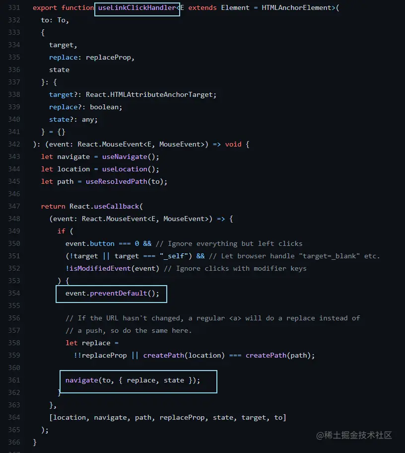405x453 pixels.
Task: Click the "_self" string literal
Action: pyautogui.click(x=174, y=256)
